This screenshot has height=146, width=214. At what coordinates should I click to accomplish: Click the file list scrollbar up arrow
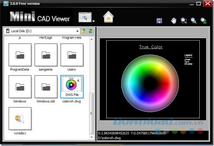92,39
